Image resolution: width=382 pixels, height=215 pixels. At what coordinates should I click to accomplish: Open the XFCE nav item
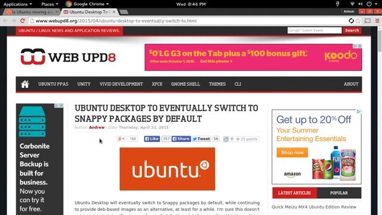pyautogui.click(x=157, y=84)
